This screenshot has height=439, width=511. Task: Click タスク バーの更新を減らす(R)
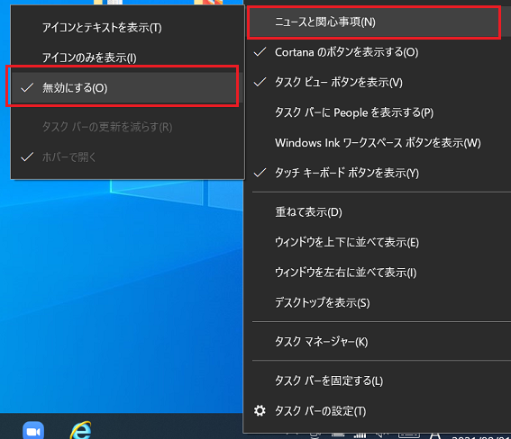pos(127,127)
